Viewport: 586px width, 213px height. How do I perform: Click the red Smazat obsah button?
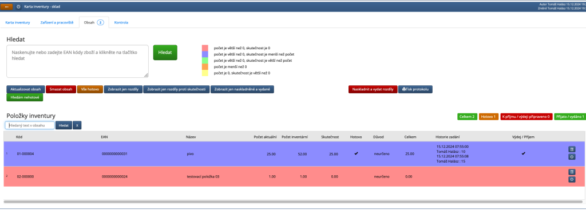point(61,89)
